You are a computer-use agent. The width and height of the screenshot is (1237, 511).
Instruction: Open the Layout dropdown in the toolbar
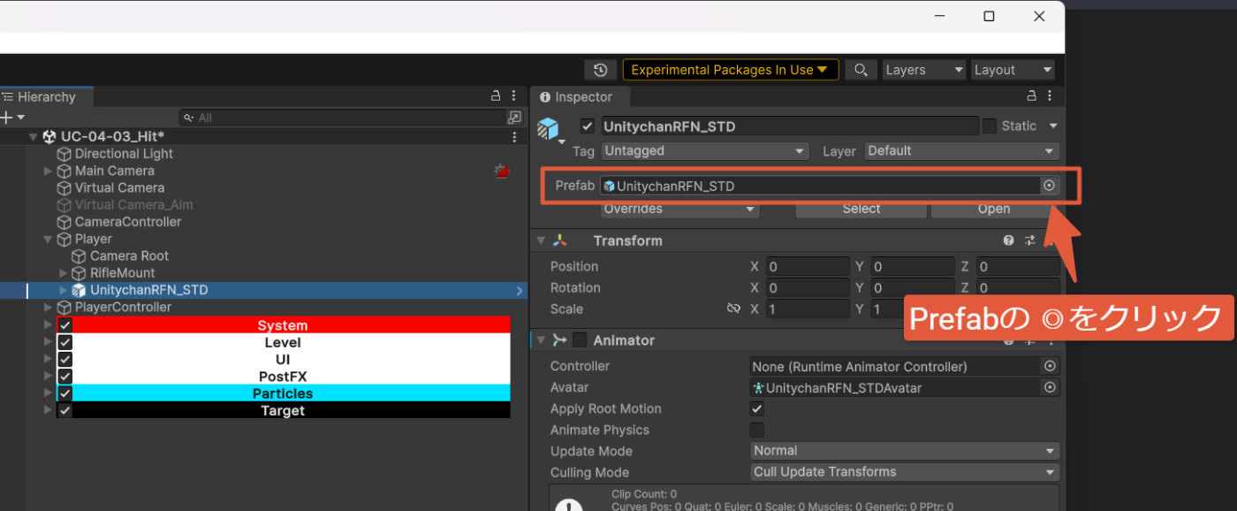coord(1013,70)
